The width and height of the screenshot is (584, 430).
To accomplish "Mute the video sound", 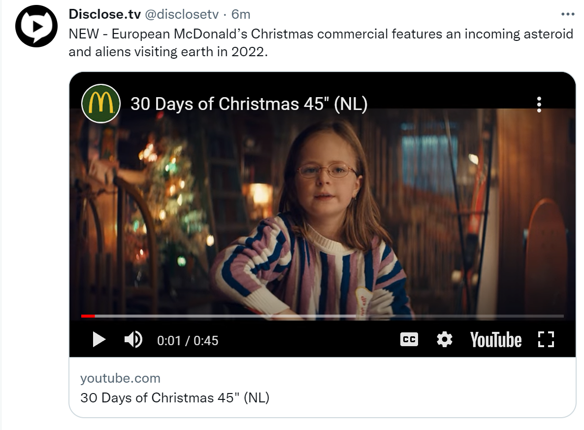I will (x=133, y=340).
